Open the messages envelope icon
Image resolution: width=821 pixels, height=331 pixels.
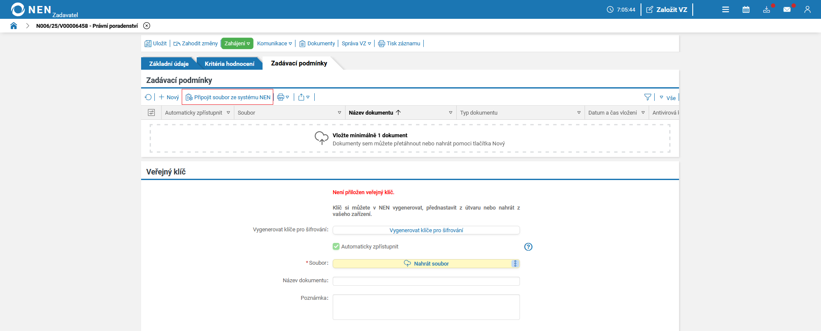pyautogui.click(x=787, y=9)
